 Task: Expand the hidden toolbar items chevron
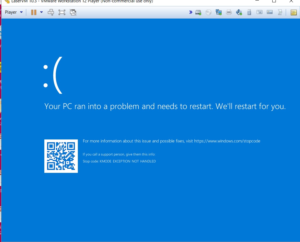tap(191, 12)
